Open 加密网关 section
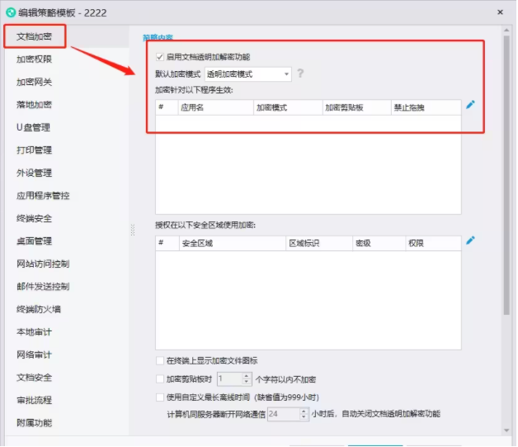This screenshot has height=447, width=518. point(35,82)
